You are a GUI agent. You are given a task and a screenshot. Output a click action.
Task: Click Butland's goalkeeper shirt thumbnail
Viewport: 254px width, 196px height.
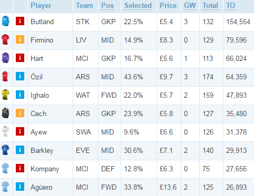pos(6,21)
